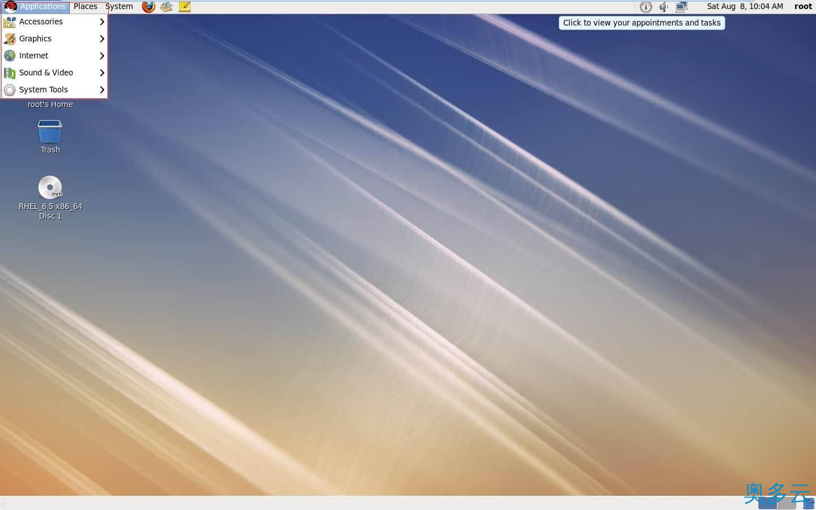
Task: Click the network connection tray icon
Action: [682, 7]
